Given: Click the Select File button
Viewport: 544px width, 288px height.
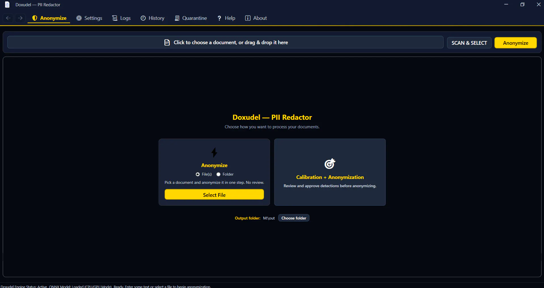Looking at the screenshot, I should (214, 195).
